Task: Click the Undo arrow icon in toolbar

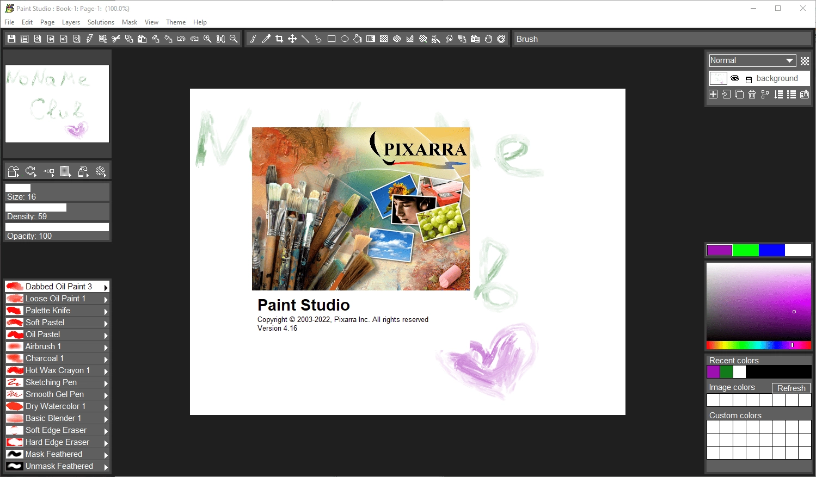Action: pyautogui.click(x=181, y=39)
